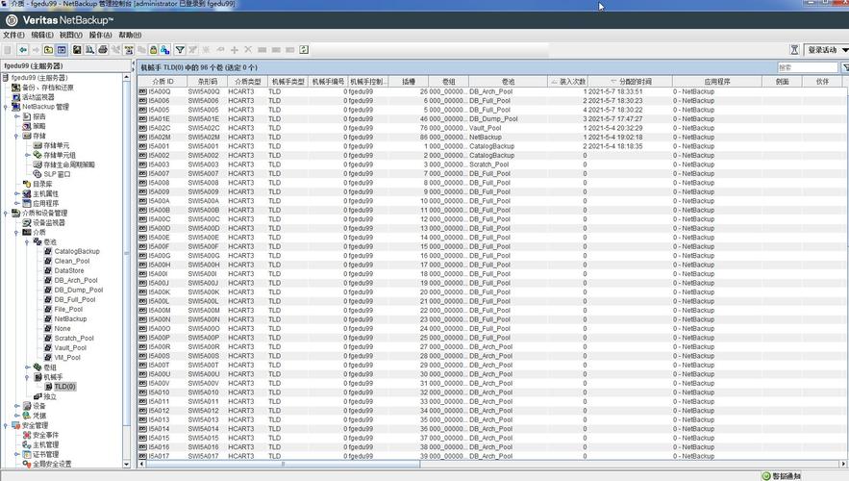The image size is (849, 481).
Task: Collapse the 介质和设备管理 tree node
Action: click(6, 213)
